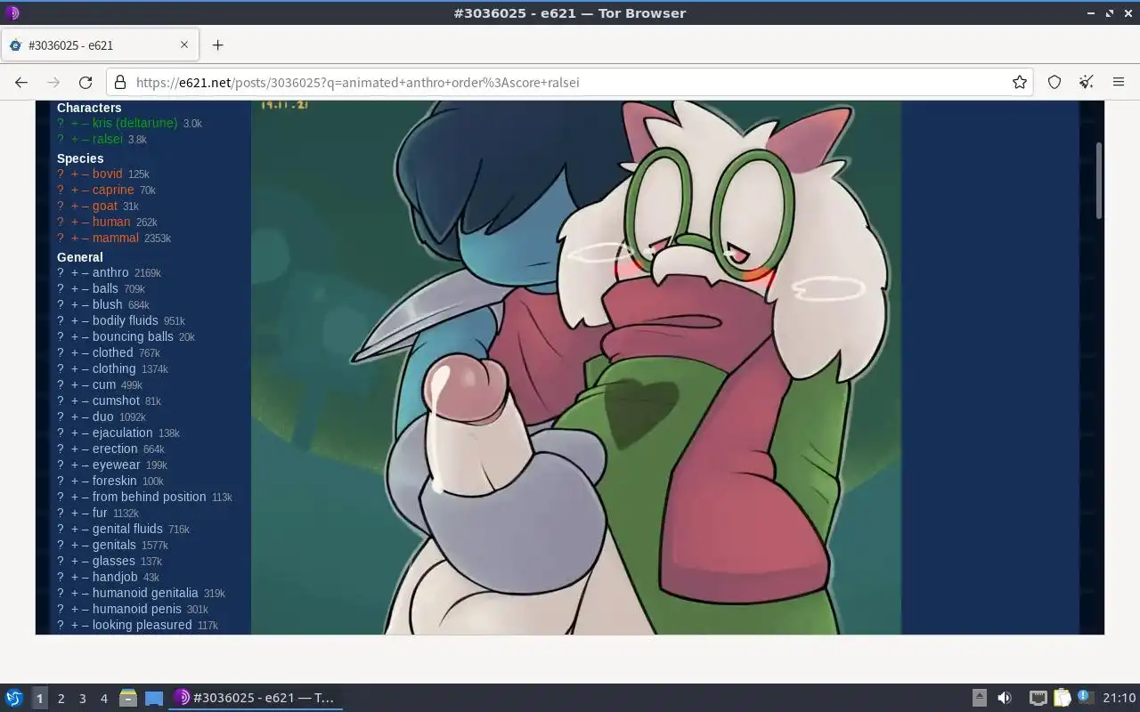This screenshot has width=1140, height=712.
Task: Click the 21:10 clock in the taskbar
Action: [1119, 698]
